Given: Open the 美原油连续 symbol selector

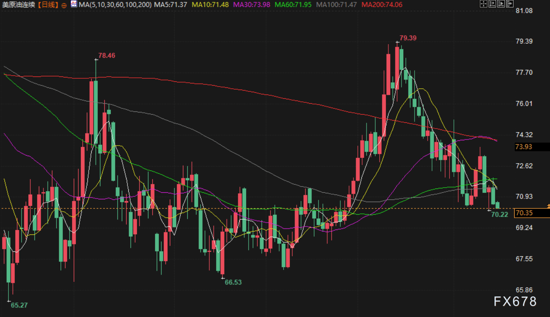Looking at the screenshot, I should 18,5.
